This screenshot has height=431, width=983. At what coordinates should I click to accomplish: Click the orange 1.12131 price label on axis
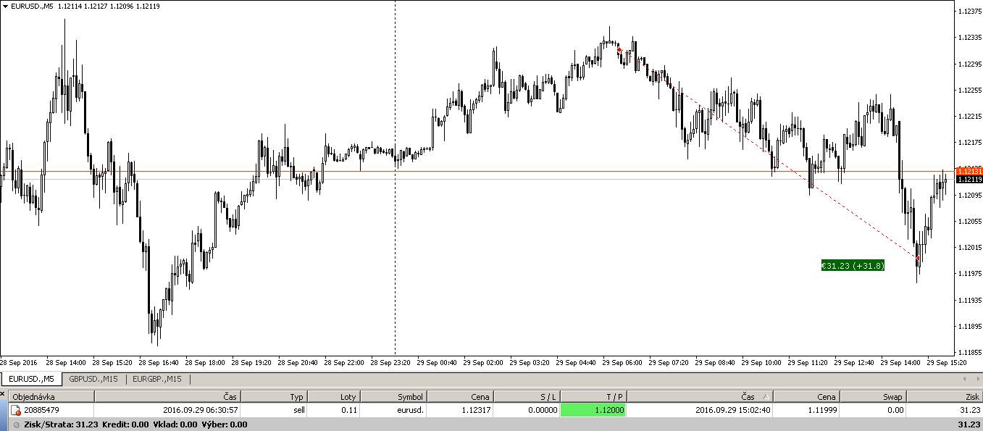[x=969, y=171]
